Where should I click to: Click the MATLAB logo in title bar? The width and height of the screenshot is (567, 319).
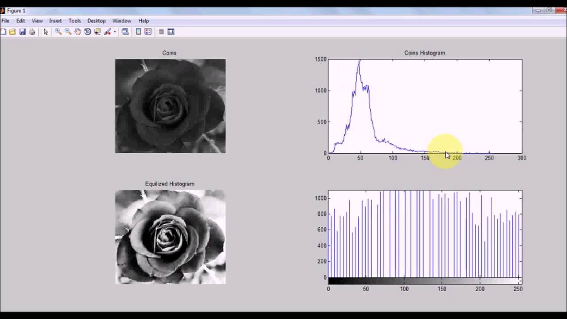pyautogui.click(x=2, y=10)
